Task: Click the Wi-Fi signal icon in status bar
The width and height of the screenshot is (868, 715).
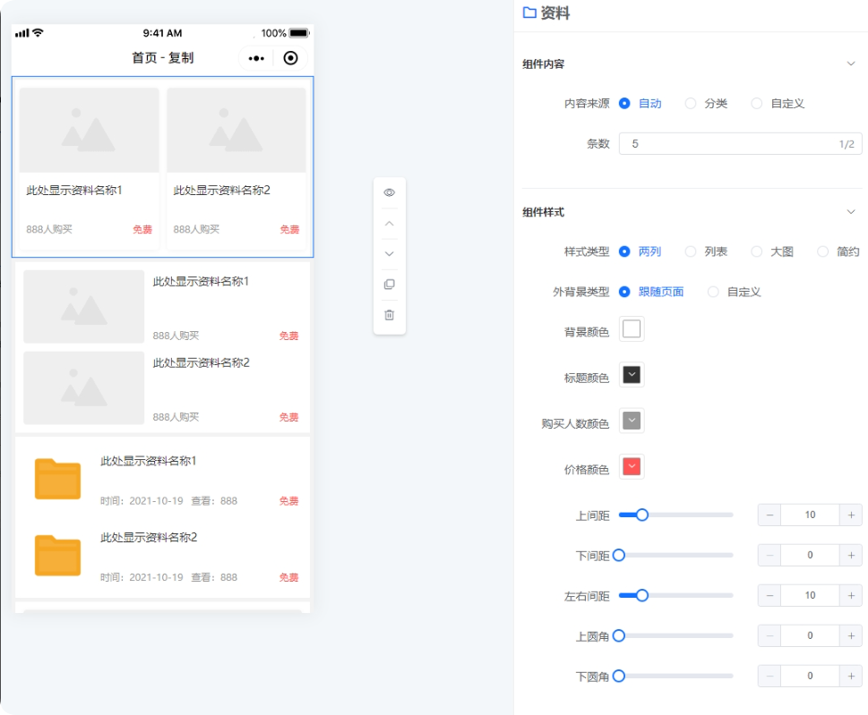Action: click(38, 32)
